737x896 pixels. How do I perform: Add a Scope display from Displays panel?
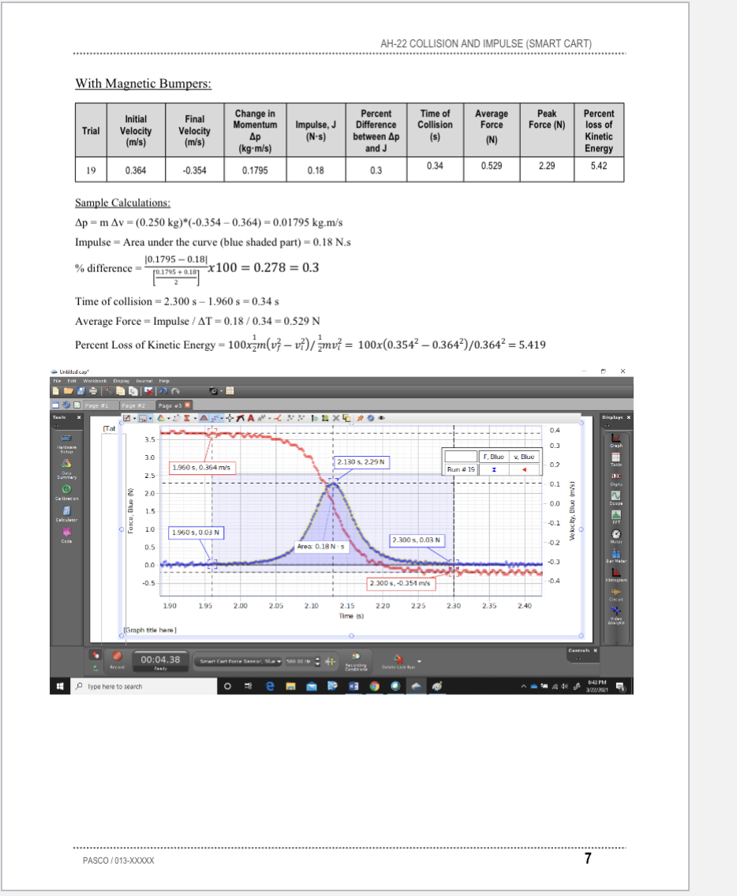point(615,497)
